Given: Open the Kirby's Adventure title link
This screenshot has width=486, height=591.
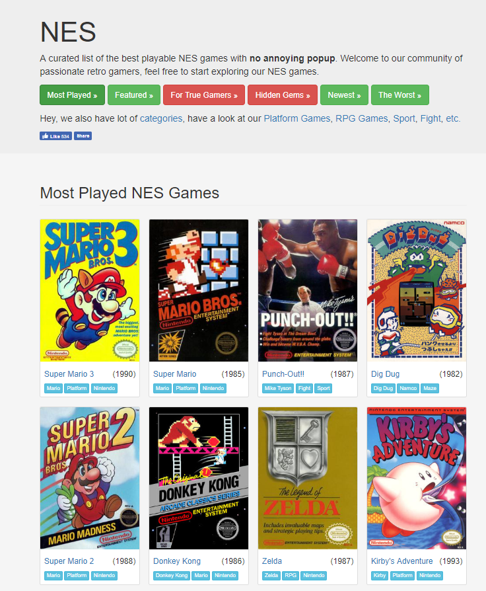Looking at the screenshot, I should (401, 561).
